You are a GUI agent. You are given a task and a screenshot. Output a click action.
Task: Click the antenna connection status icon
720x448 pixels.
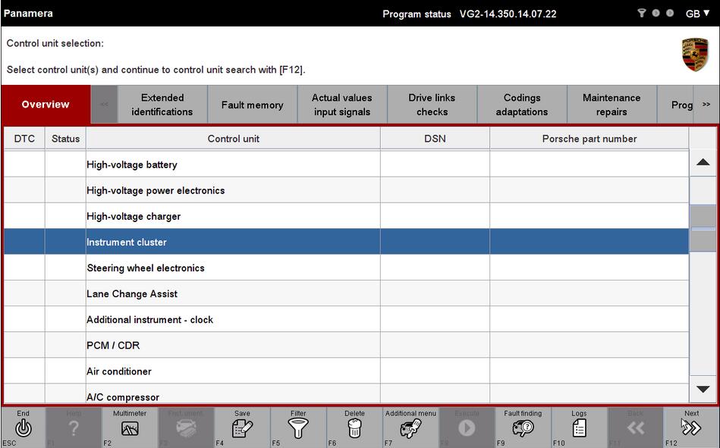point(642,13)
